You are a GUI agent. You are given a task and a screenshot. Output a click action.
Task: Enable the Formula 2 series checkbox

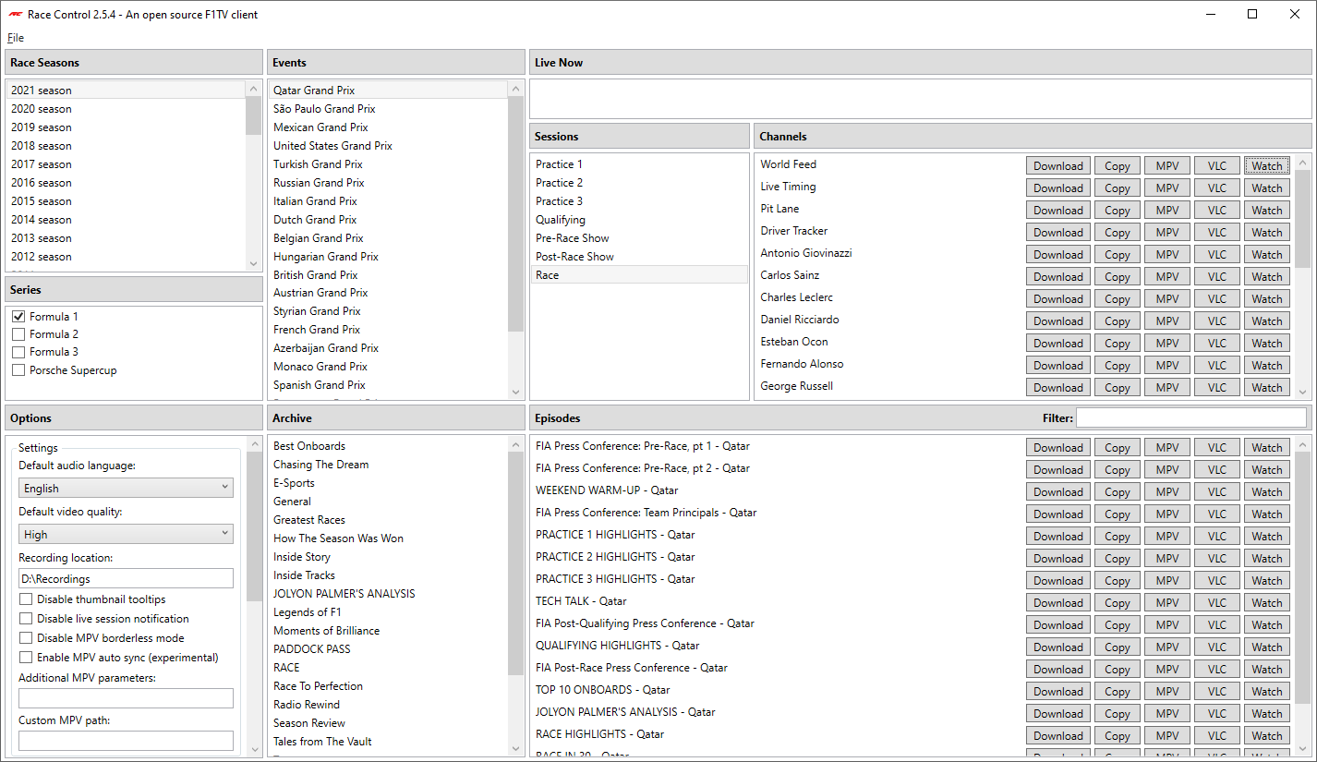pyautogui.click(x=18, y=334)
